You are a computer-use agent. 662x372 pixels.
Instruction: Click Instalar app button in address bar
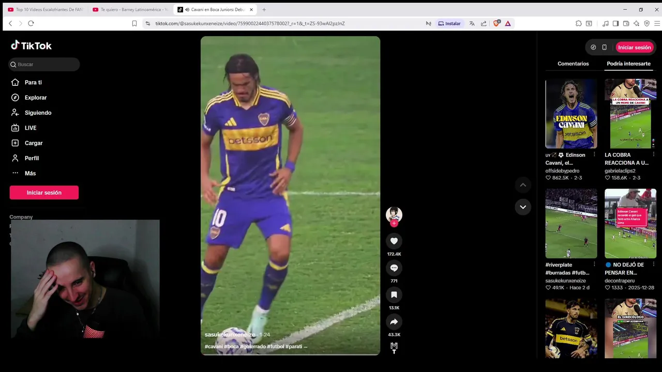click(449, 23)
